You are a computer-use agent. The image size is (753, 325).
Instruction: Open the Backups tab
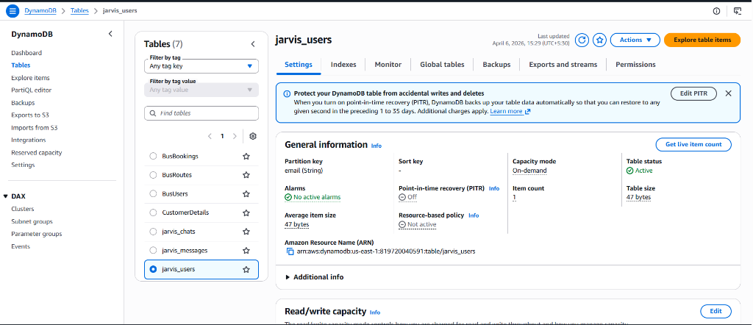[x=496, y=64]
